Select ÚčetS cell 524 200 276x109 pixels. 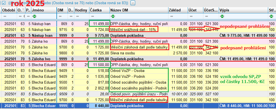tap(211, 88)
